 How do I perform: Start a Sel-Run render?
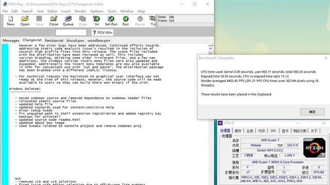(x=111, y=21)
